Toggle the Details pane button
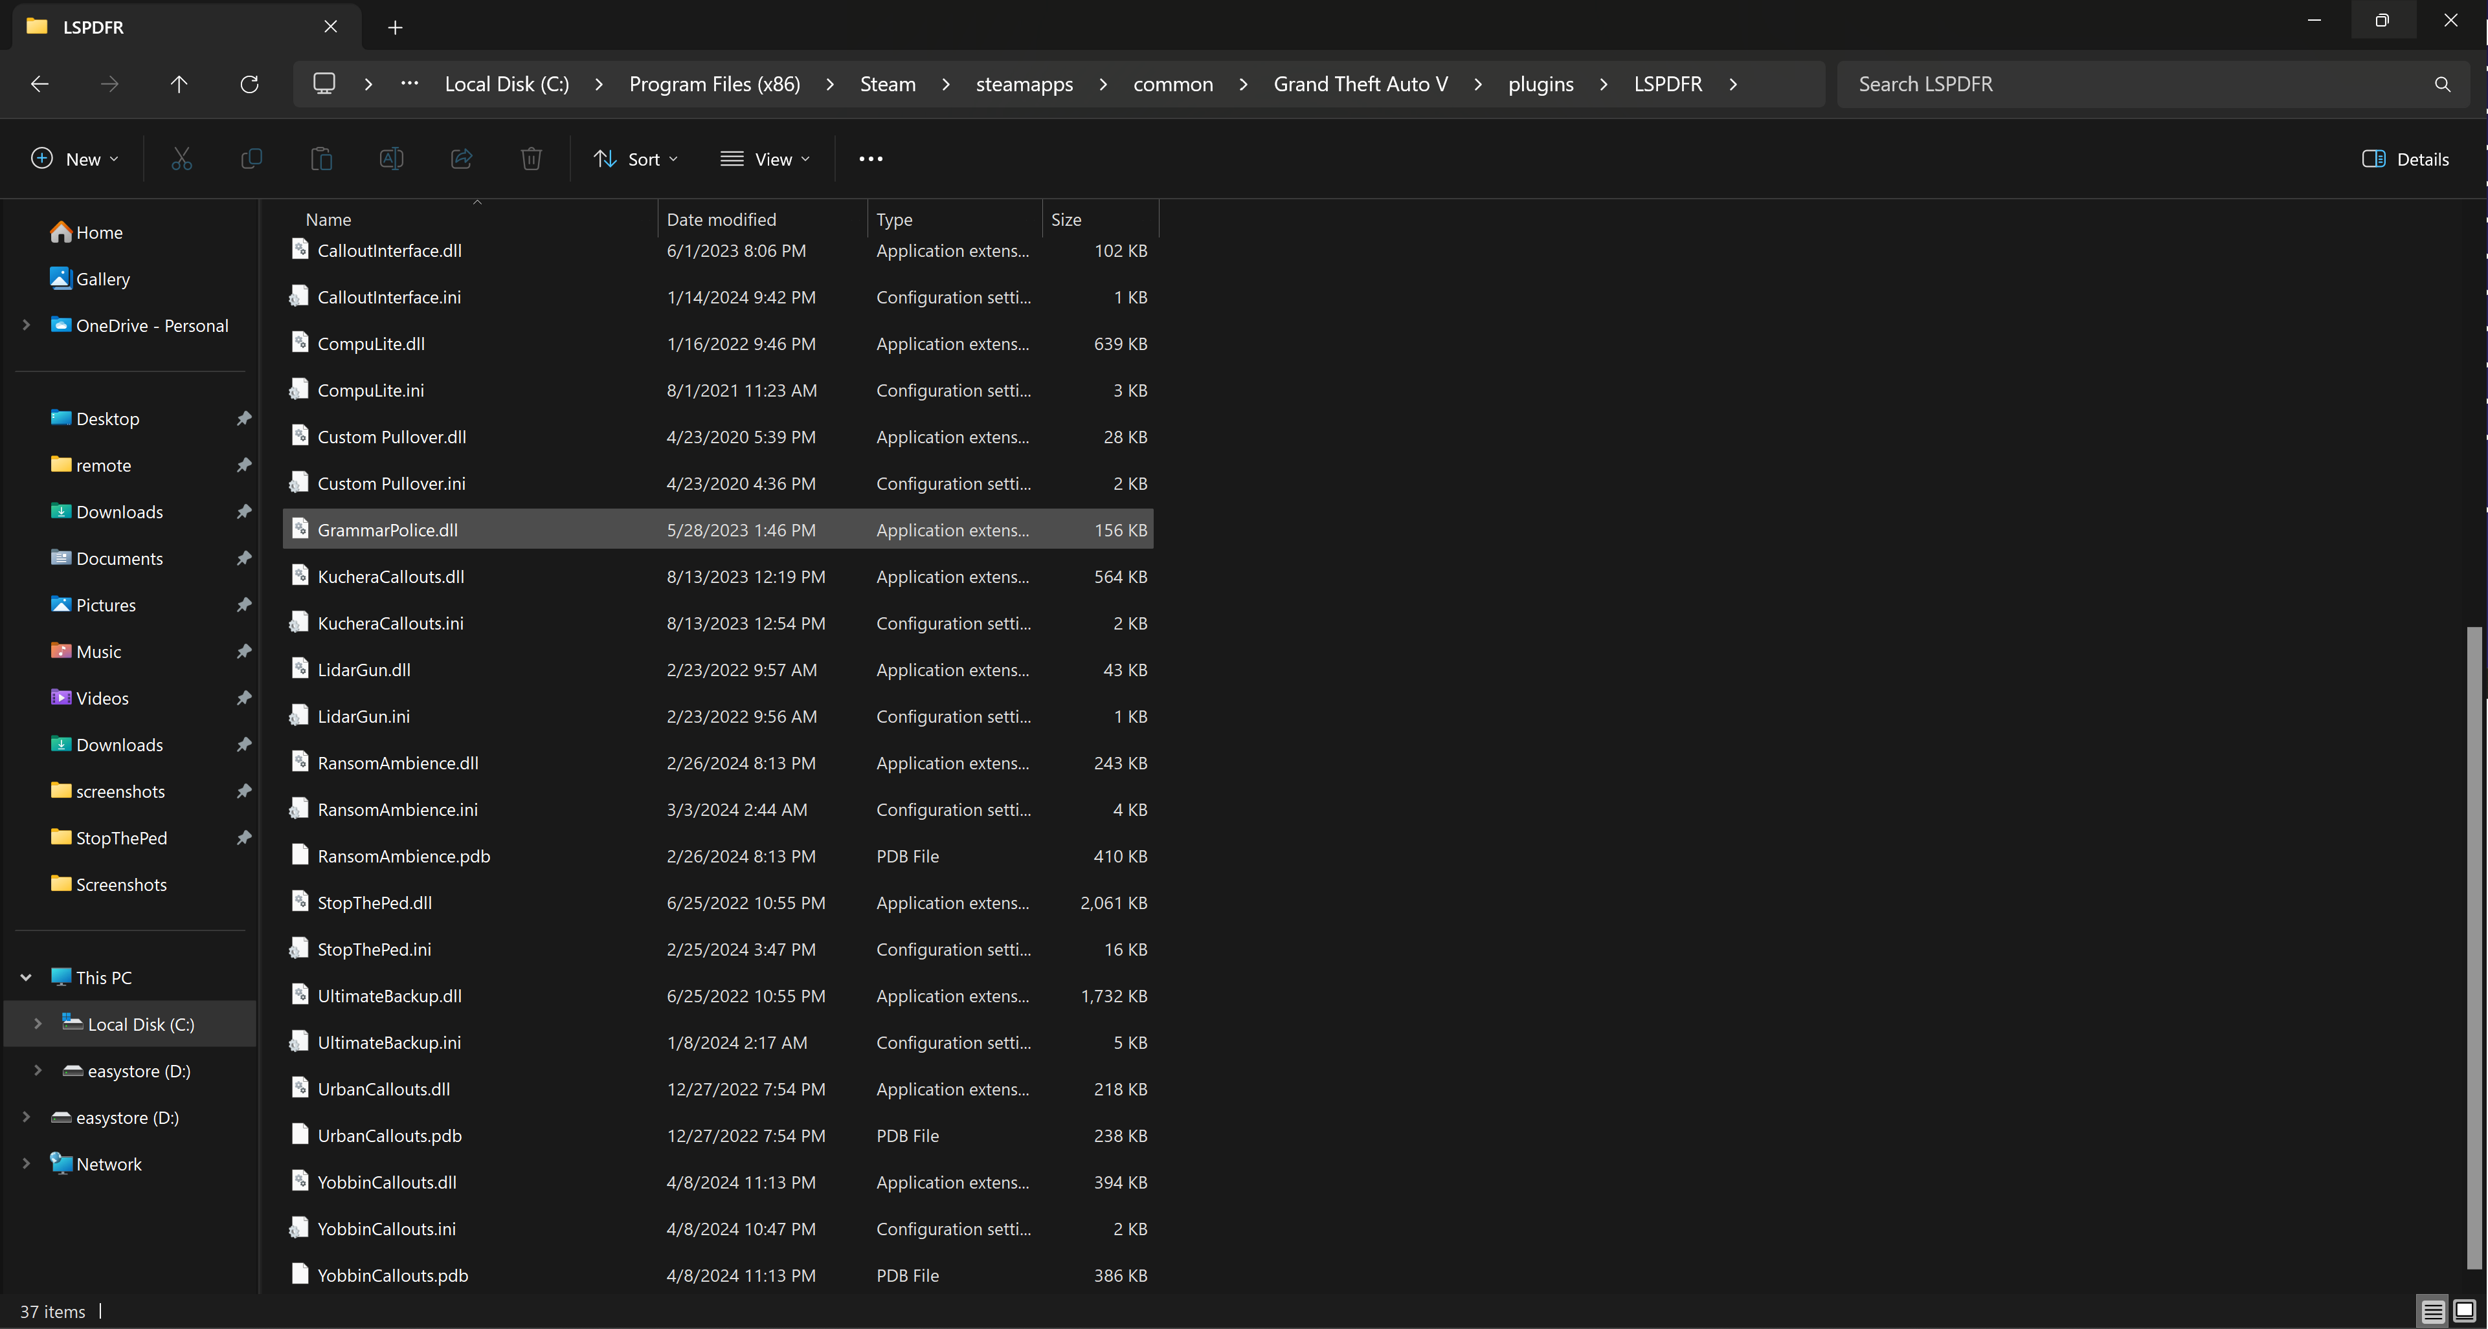The width and height of the screenshot is (2488, 1329). (x=2405, y=159)
